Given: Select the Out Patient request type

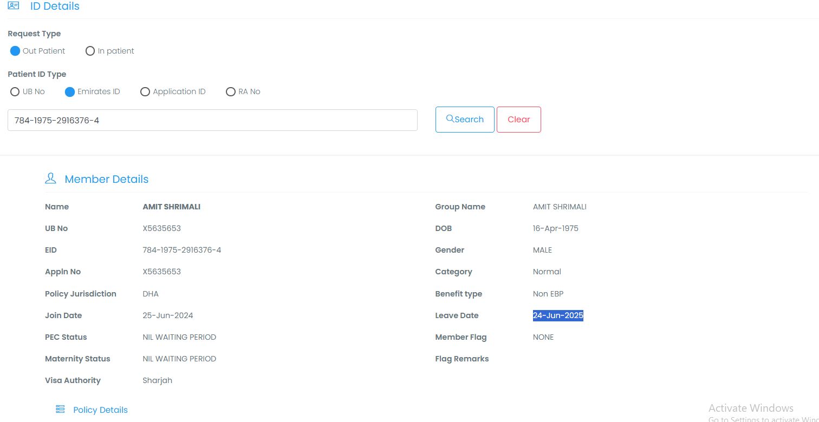Looking at the screenshot, I should coord(15,51).
